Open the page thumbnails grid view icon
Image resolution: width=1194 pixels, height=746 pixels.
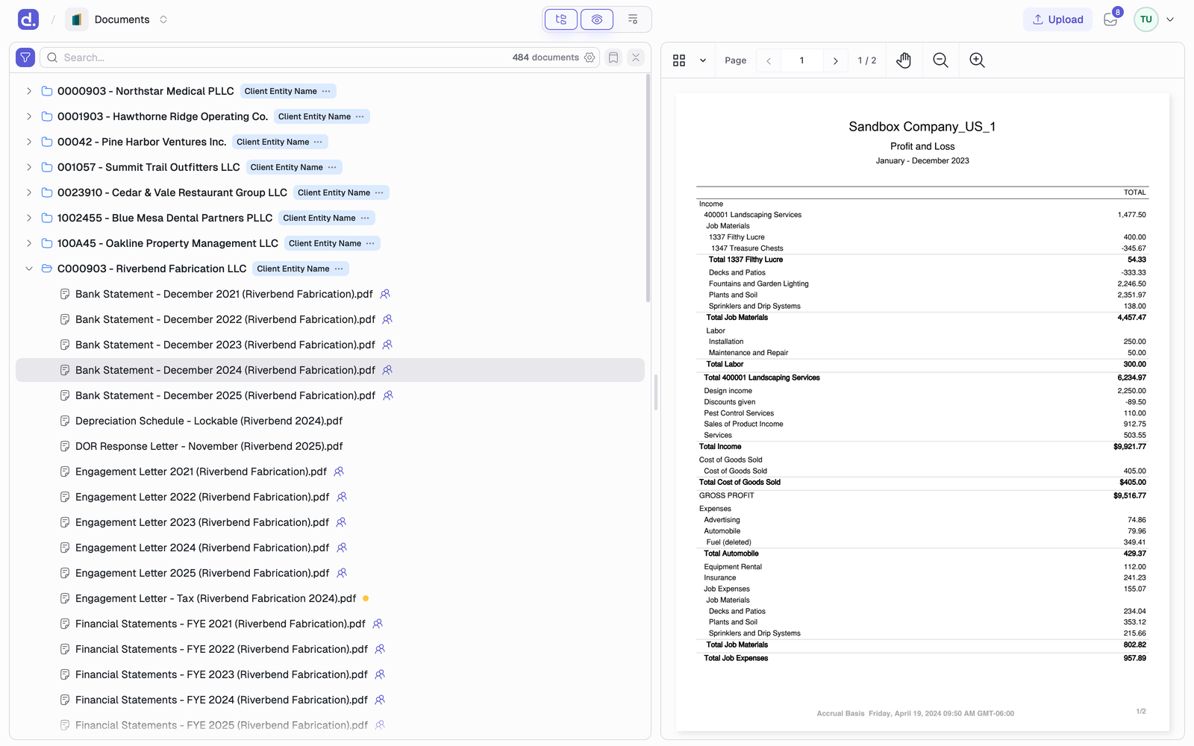point(679,60)
